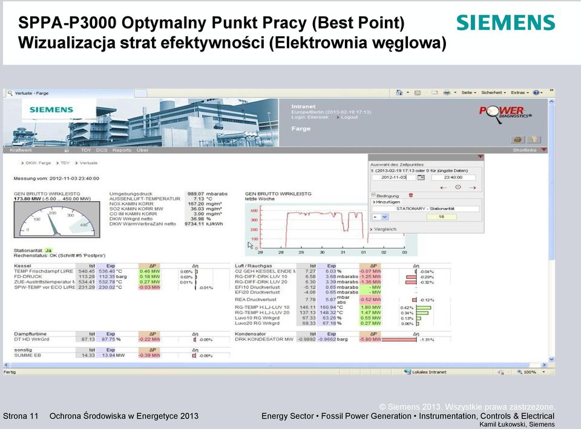
Task: Collapse the time selection panel red arrow
Action: coord(480,157)
